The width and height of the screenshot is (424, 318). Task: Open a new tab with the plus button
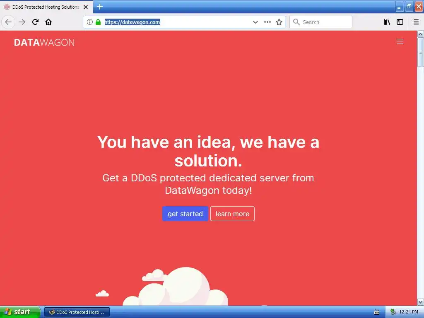[100, 7]
